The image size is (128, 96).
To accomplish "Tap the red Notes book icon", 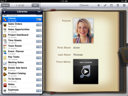I will (x=5, y=85).
